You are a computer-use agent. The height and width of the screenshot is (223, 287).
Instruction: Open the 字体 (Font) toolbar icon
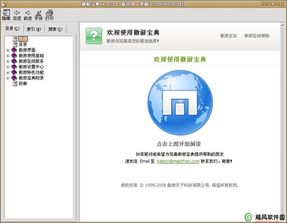[38, 13]
